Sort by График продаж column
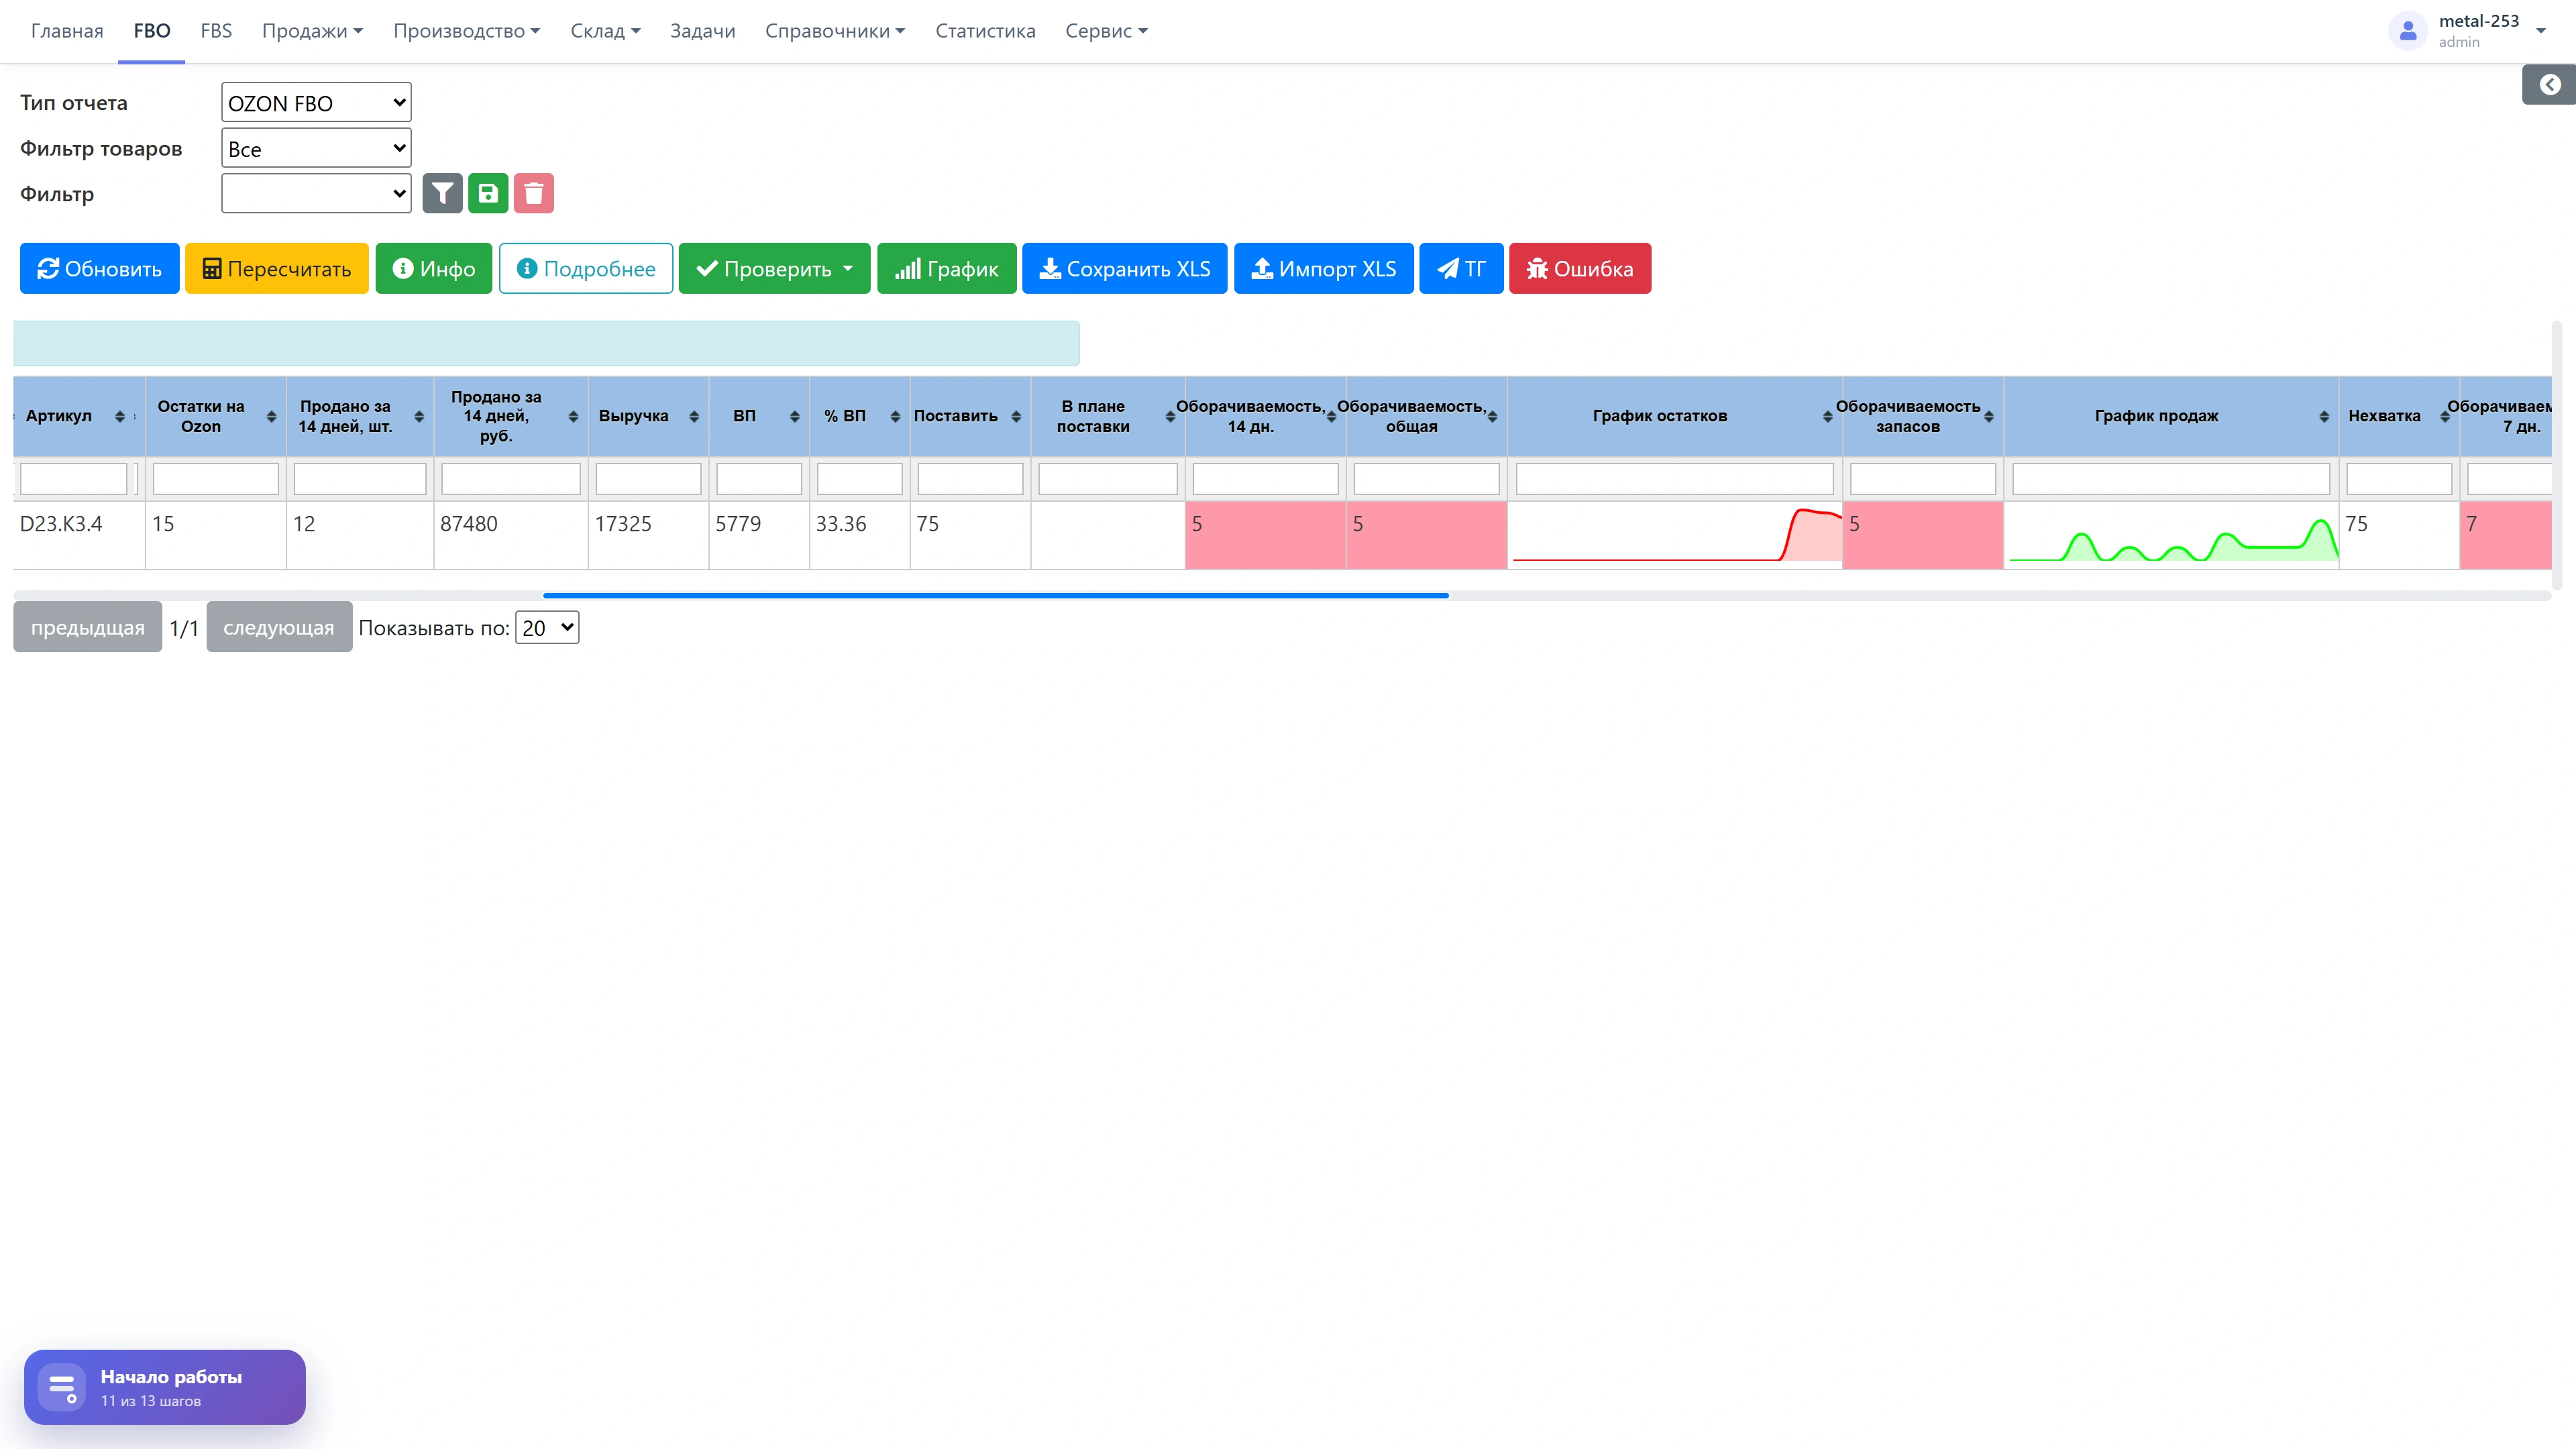Viewport: 2576px width, 1449px height. tap(2324, 416)
